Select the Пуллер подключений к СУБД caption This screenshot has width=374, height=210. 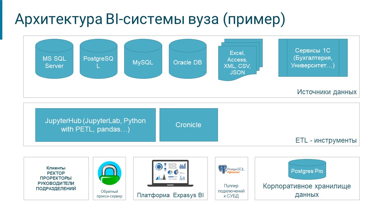coord(231,191)
